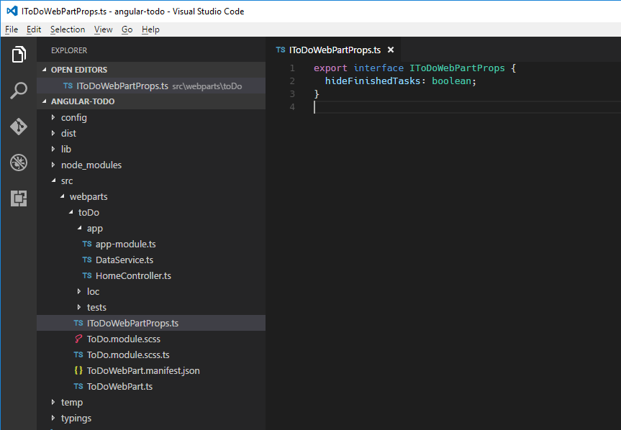
Task: Click the JSON braces icon beside ToDoWebPart.manifest.json
Action: [x=78, y=370]
